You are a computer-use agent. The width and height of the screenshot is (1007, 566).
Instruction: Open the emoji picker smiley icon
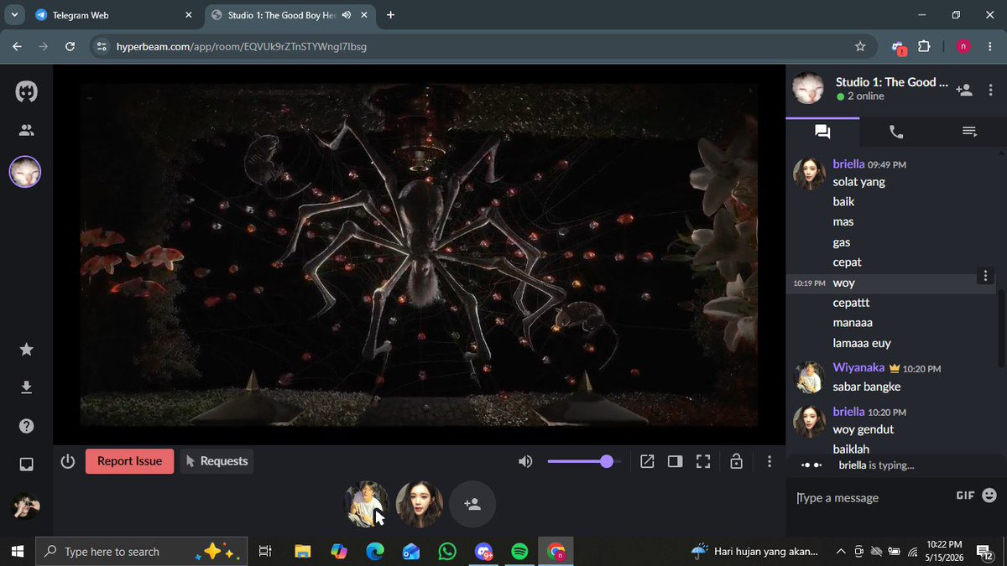tap(989, 495)
